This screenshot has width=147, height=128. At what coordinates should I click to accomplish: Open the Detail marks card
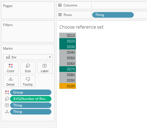point(11,81)
